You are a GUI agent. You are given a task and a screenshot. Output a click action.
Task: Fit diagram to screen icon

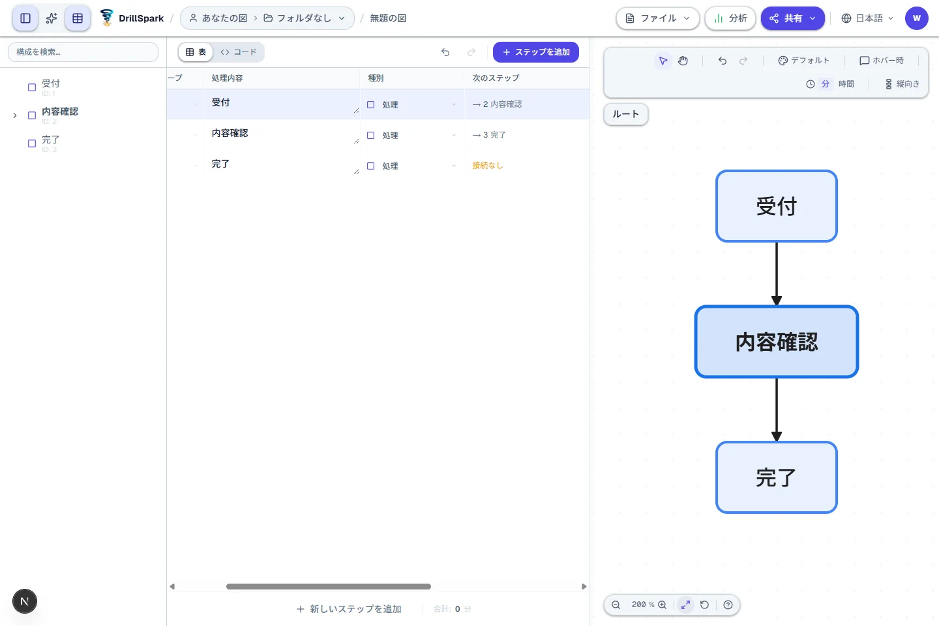(685, 605)
